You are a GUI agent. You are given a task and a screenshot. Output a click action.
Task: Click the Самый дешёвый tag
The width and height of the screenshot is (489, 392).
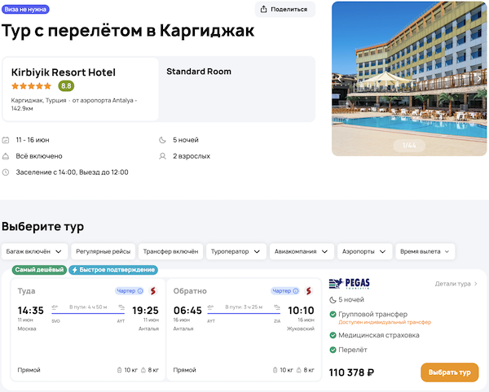point(39,269)
